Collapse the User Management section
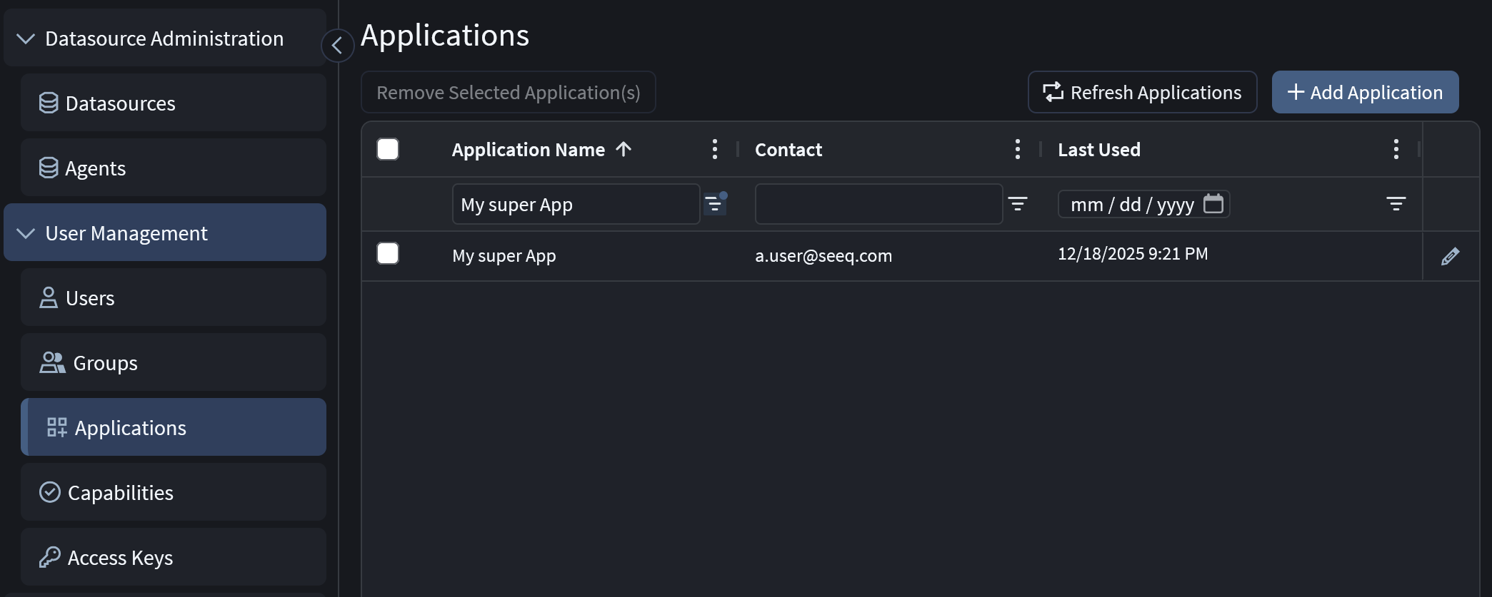 26,233
